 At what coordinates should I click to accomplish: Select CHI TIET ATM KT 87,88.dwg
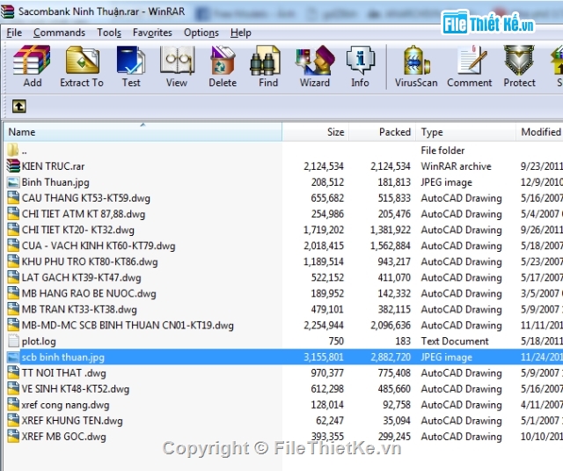click(x=84, y=214)
